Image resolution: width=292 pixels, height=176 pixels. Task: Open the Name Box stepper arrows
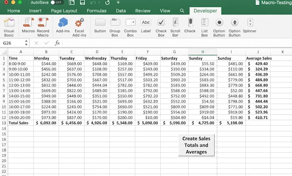[x=26, y=43]
